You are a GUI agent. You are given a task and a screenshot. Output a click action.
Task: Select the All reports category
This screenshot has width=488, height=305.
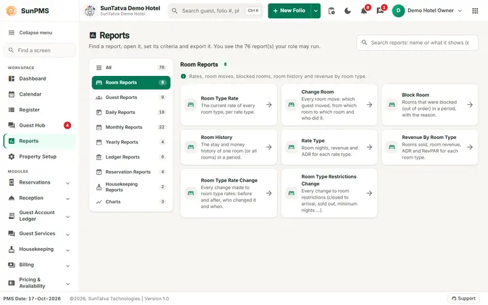click(x=131, y=68)
